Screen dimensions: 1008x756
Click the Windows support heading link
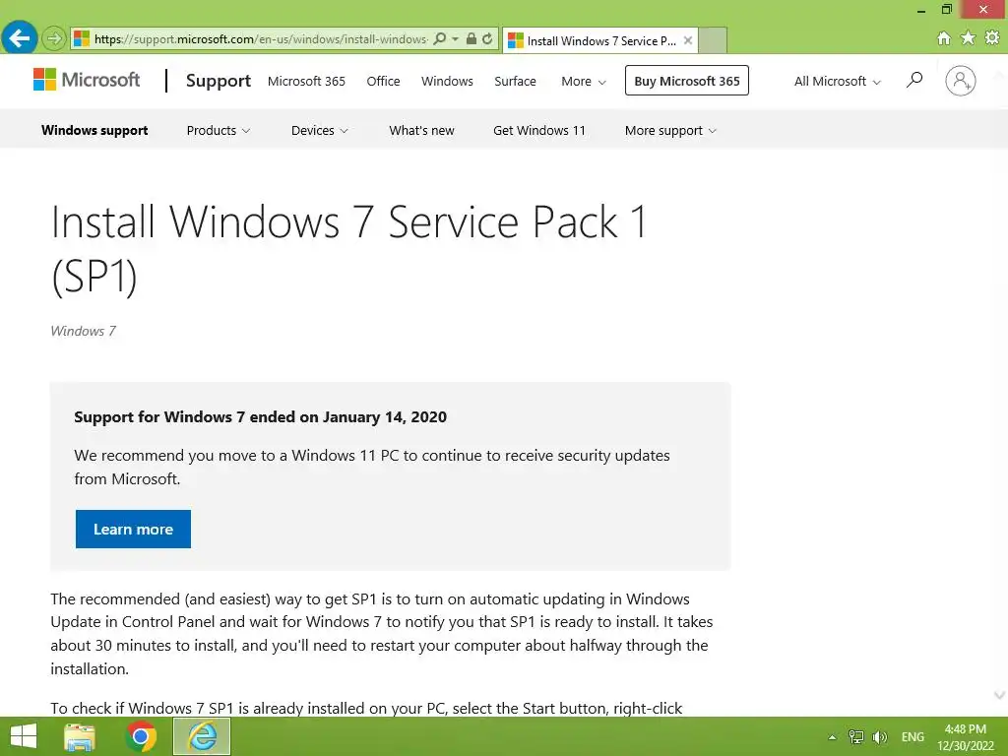[x=94, y=131]
